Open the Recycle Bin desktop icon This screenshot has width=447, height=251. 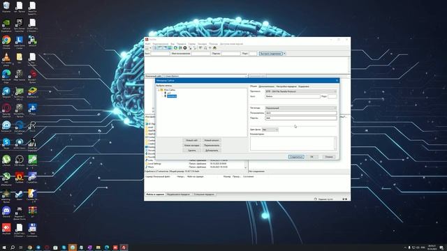tap(6, 7)
